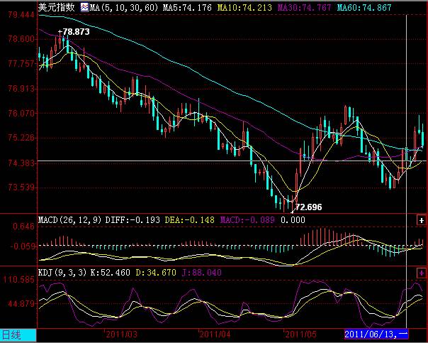Click the MACD(26,12,9) indicator label
Screen dimensions: 428x343
point(70,220)
